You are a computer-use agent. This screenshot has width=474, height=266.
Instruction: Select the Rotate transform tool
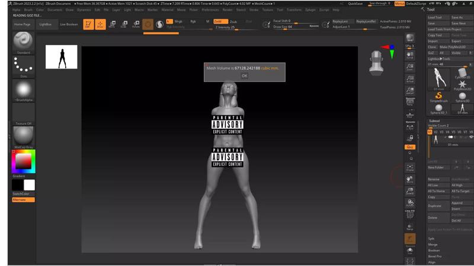coord(136,24)
